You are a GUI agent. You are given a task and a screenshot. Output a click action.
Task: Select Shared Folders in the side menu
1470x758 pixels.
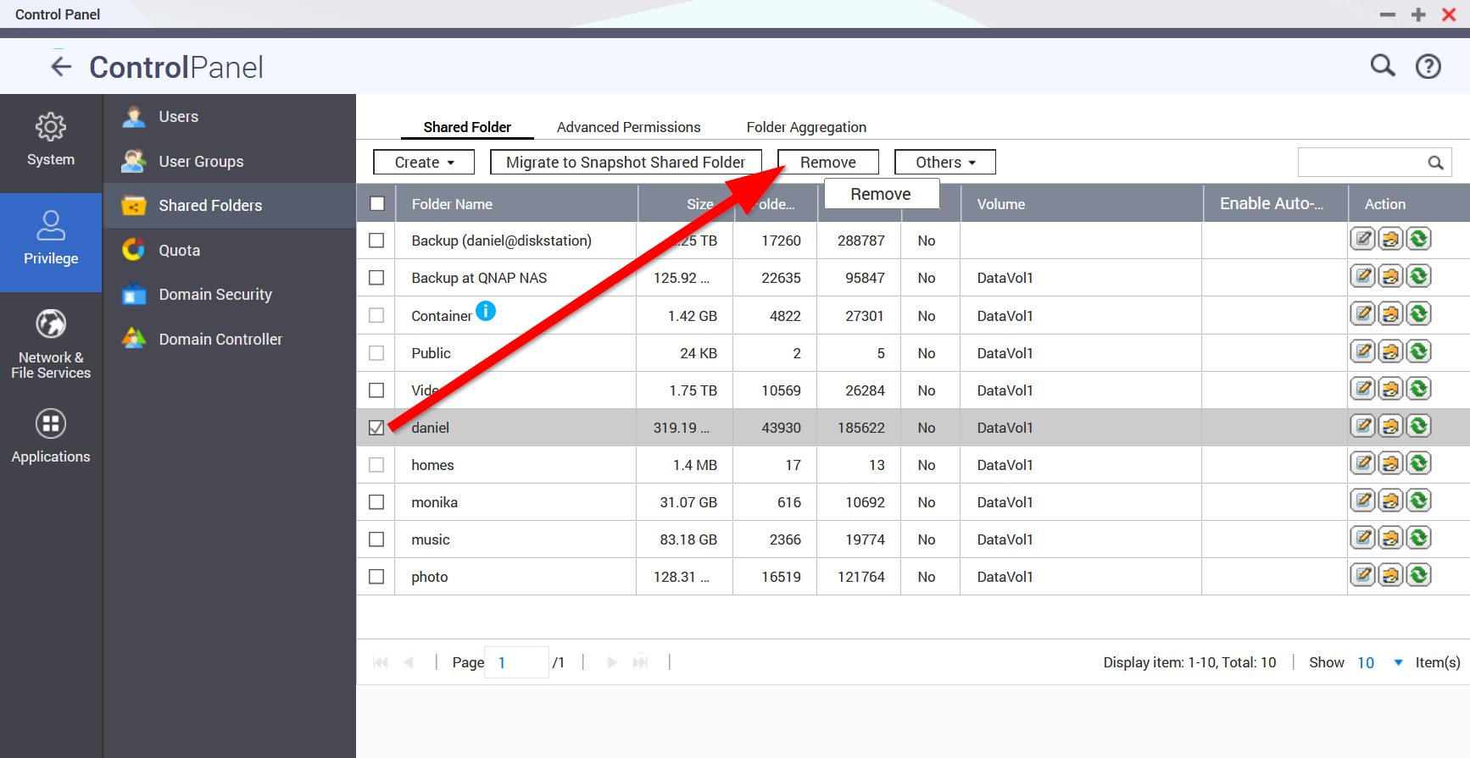pyautogui.click(x=229, y=206)
